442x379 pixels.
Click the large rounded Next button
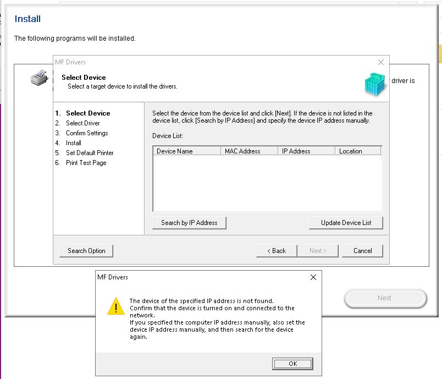pos(385,298)
